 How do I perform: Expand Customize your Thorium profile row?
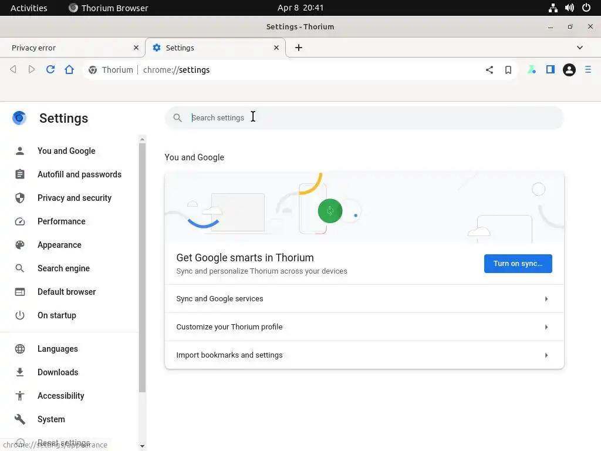(x=364, y=327)
